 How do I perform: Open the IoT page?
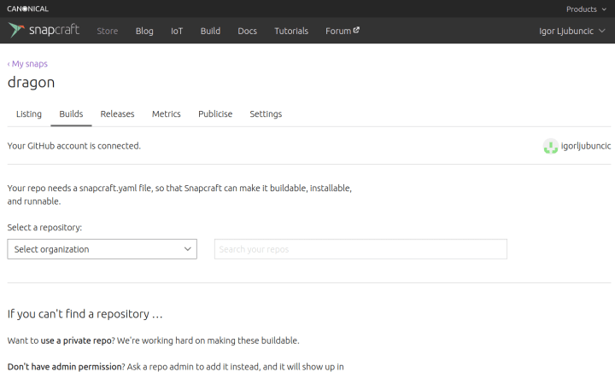tap(177, 31)
